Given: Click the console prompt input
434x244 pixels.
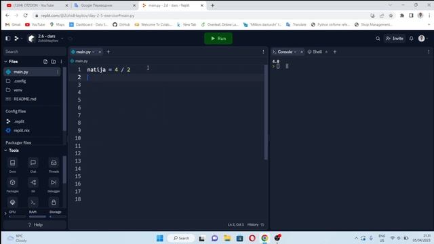Looking at the screenshot, I should (278, 66).
